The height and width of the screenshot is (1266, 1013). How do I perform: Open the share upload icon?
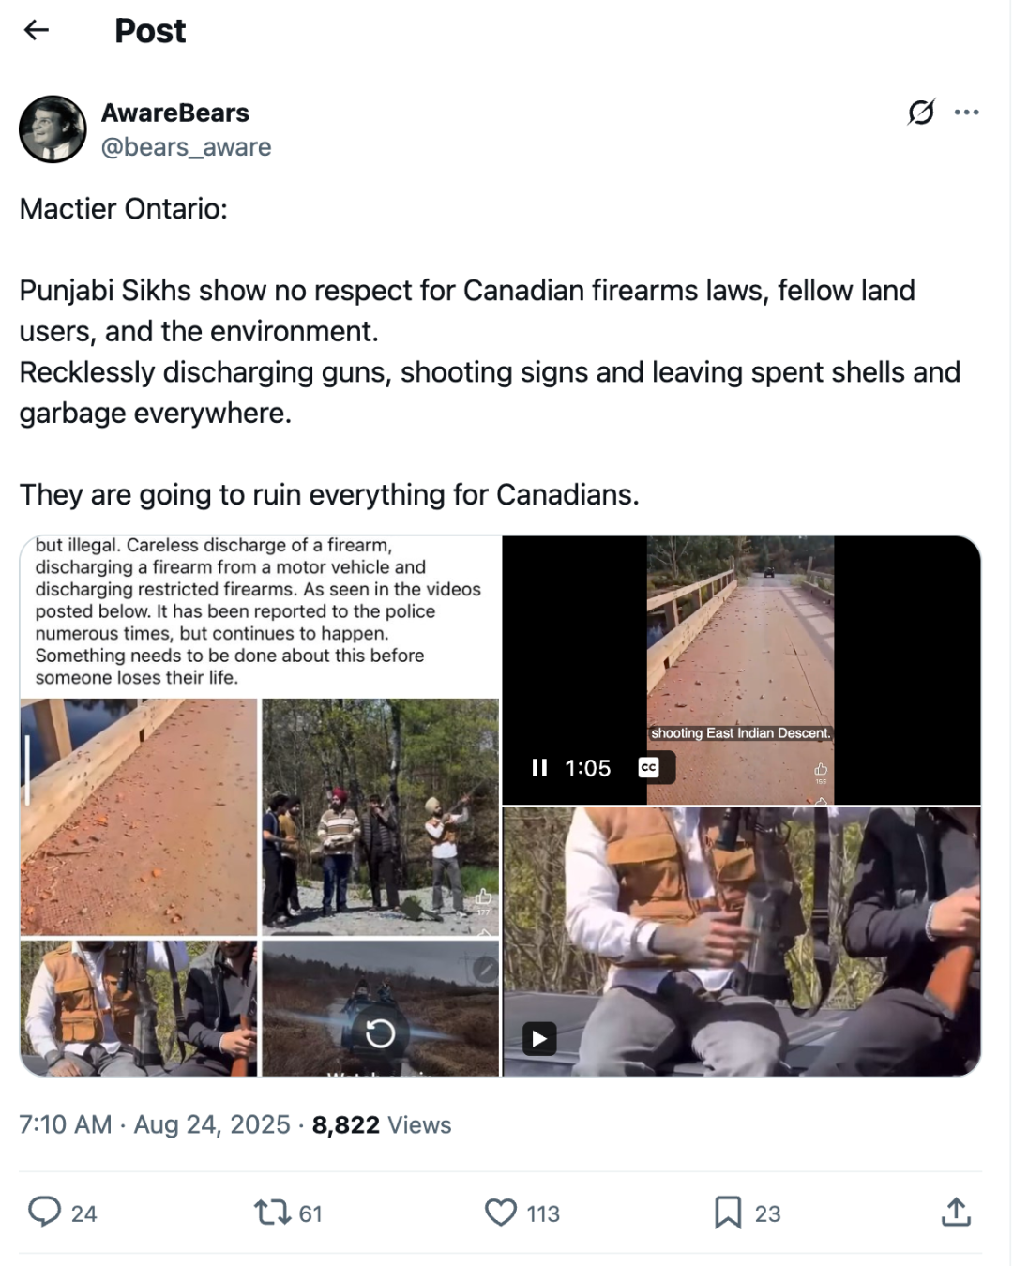[x=956, y=1212]
